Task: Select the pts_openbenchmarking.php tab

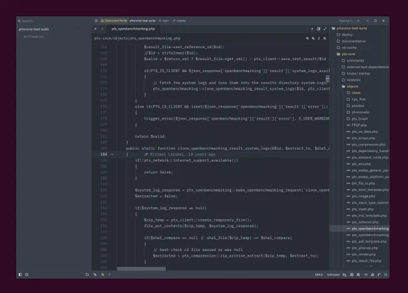Action: (x=133, y=29)
